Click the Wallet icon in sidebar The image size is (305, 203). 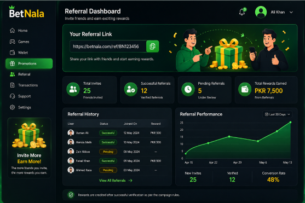[12, 53]
